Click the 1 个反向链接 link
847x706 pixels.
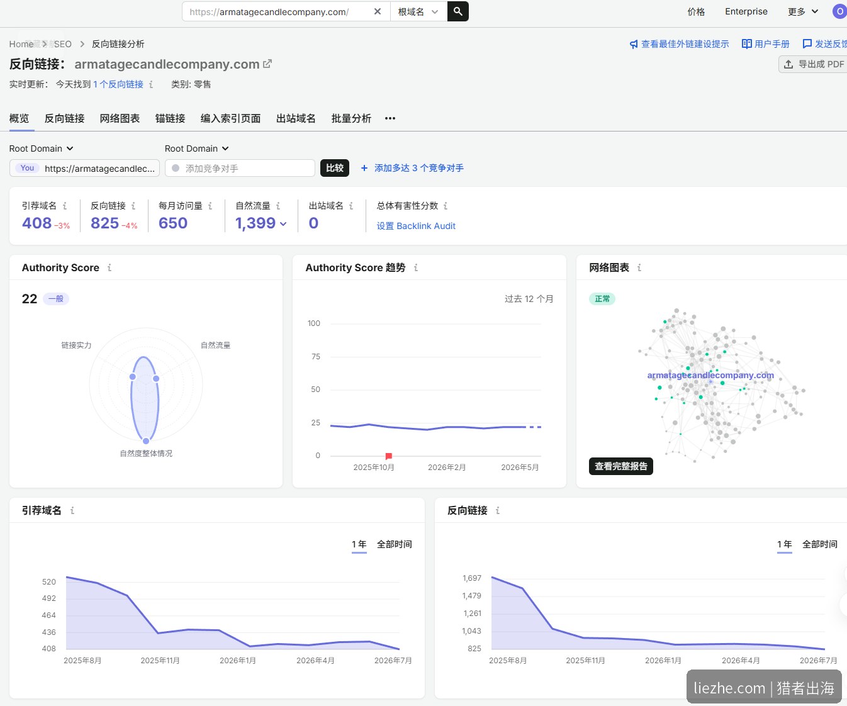point(118,84)
